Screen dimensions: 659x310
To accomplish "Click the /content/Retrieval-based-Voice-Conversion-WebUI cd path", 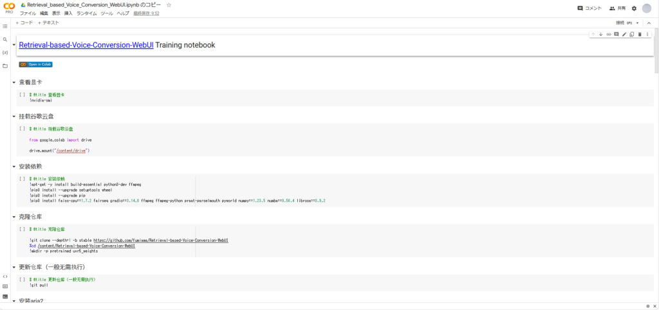I will click(x=86, y=246).
